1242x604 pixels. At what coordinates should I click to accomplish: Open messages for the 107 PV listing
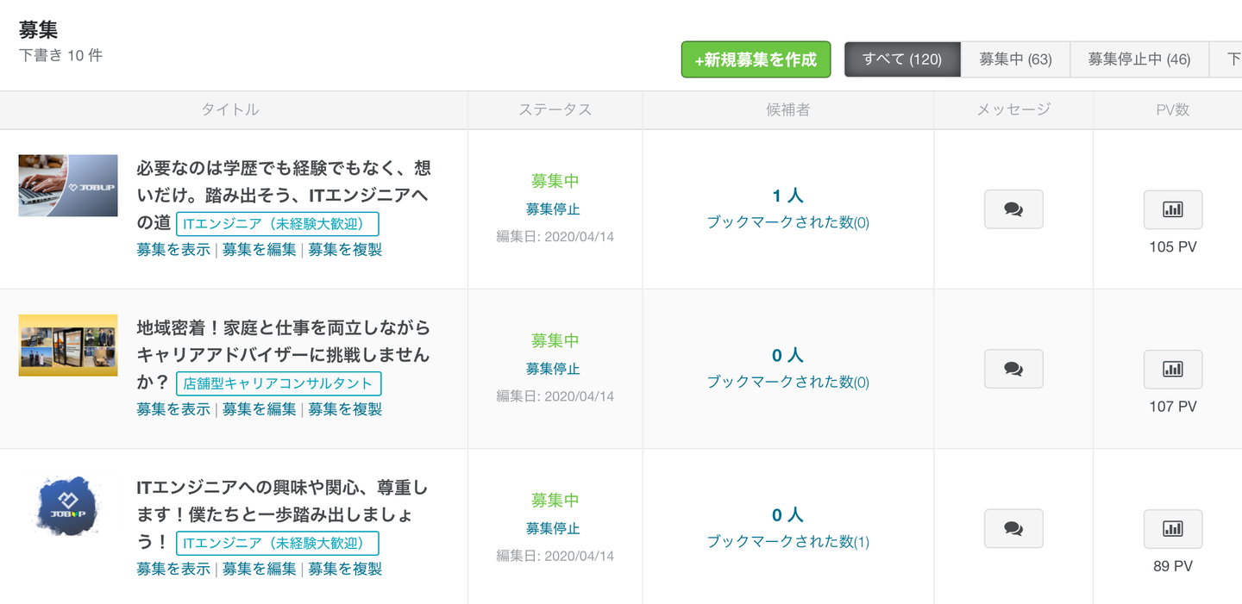tap(1013, 369)
